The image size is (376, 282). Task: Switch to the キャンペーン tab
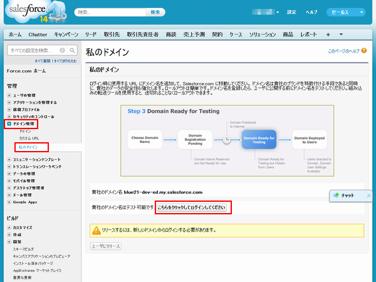[66, 34]
